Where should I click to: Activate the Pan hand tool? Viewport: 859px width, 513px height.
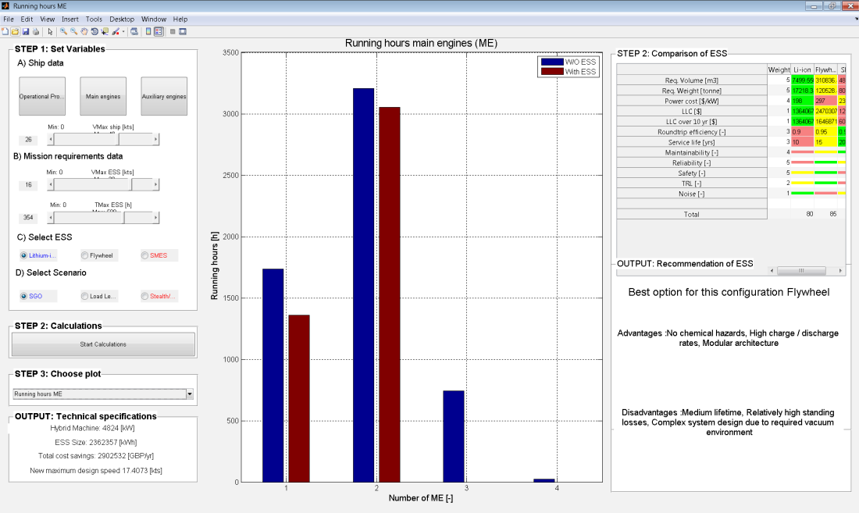[x=84, y=32]
